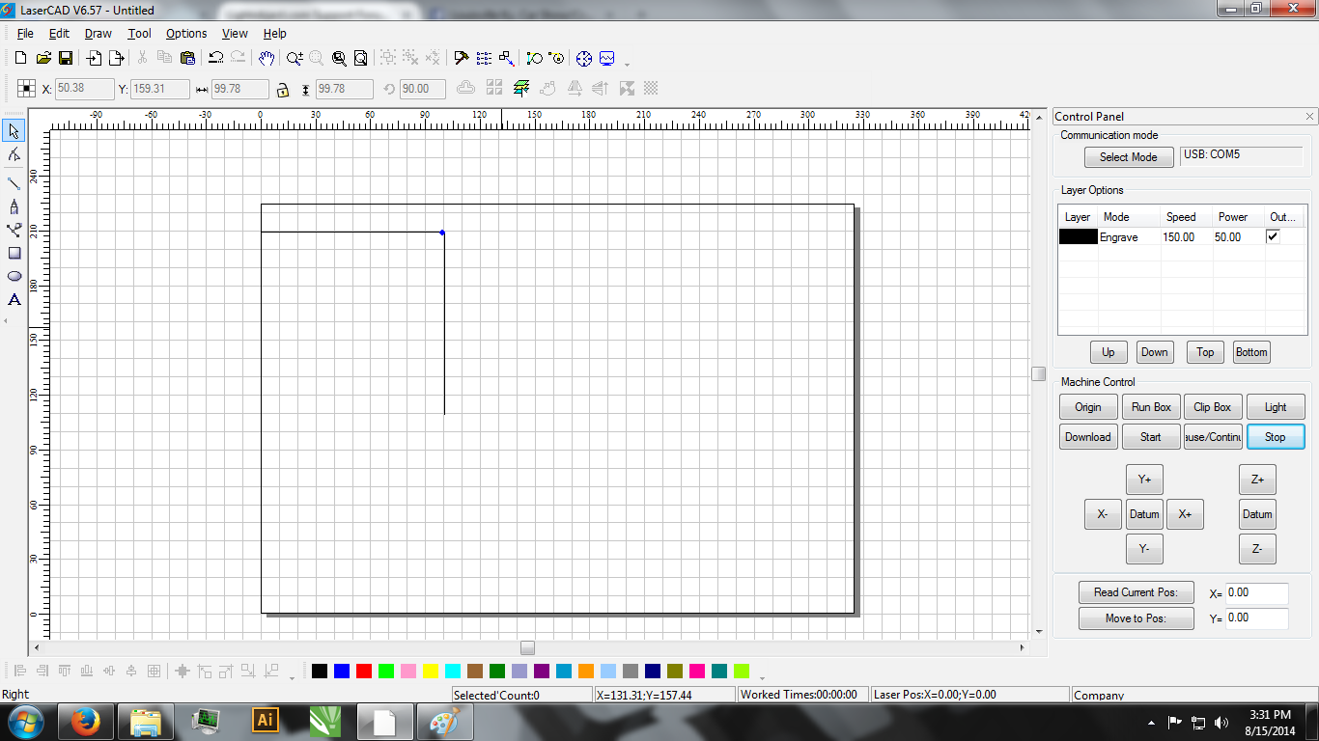Click the Save file icon
This screenshot has height=741, width=1319.
67,59
